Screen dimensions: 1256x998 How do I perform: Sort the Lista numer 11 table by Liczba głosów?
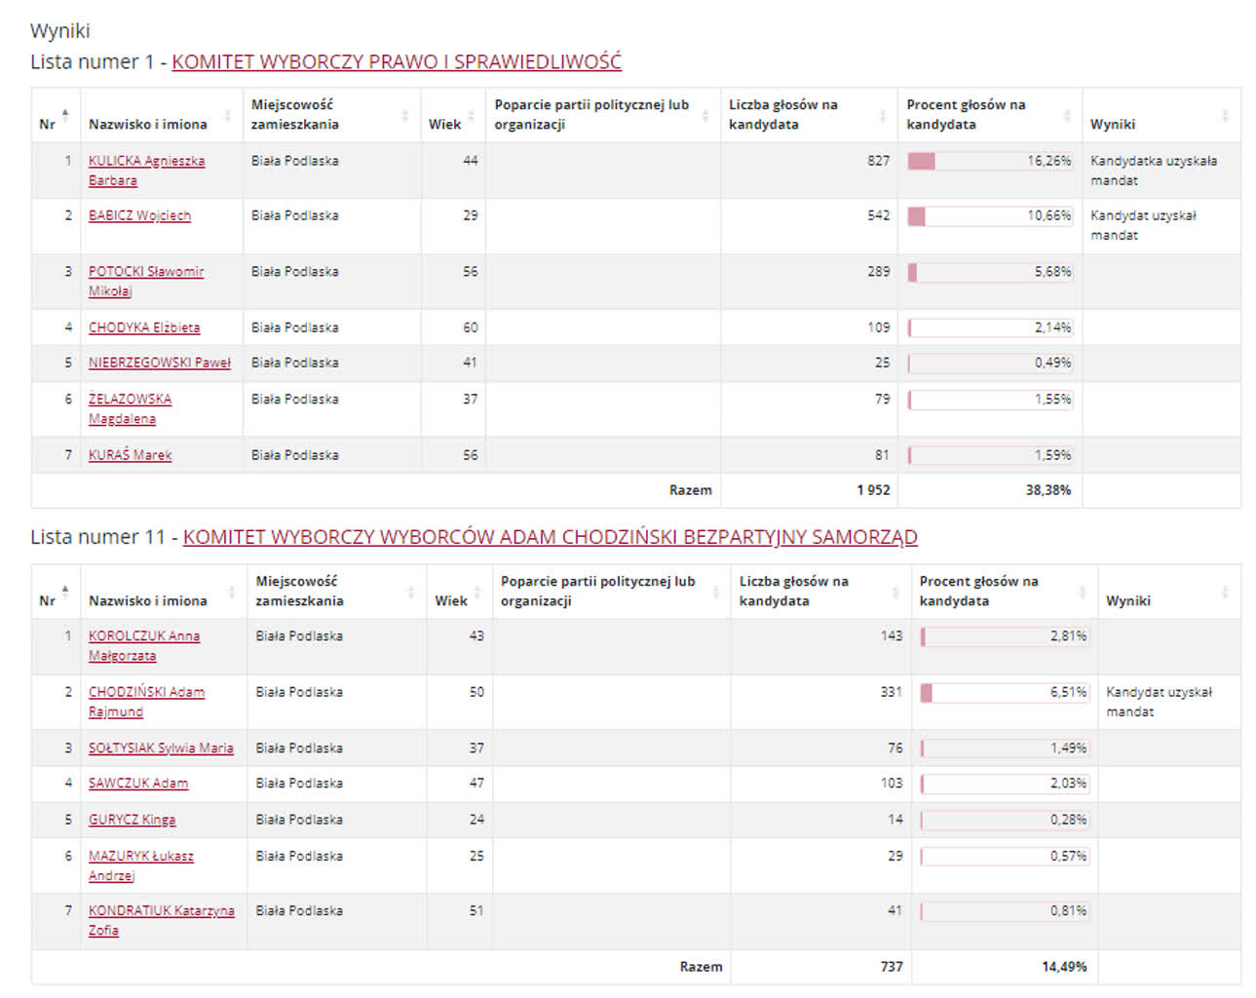(894, 593)
